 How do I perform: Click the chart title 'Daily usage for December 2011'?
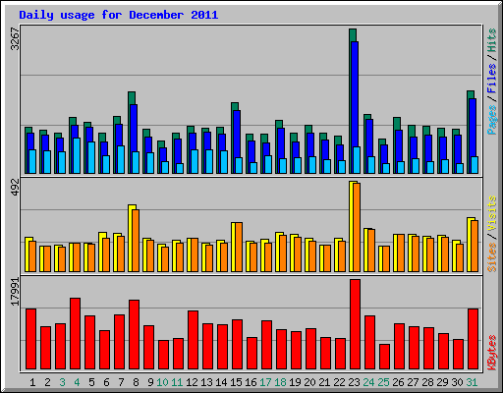point(119,15)
